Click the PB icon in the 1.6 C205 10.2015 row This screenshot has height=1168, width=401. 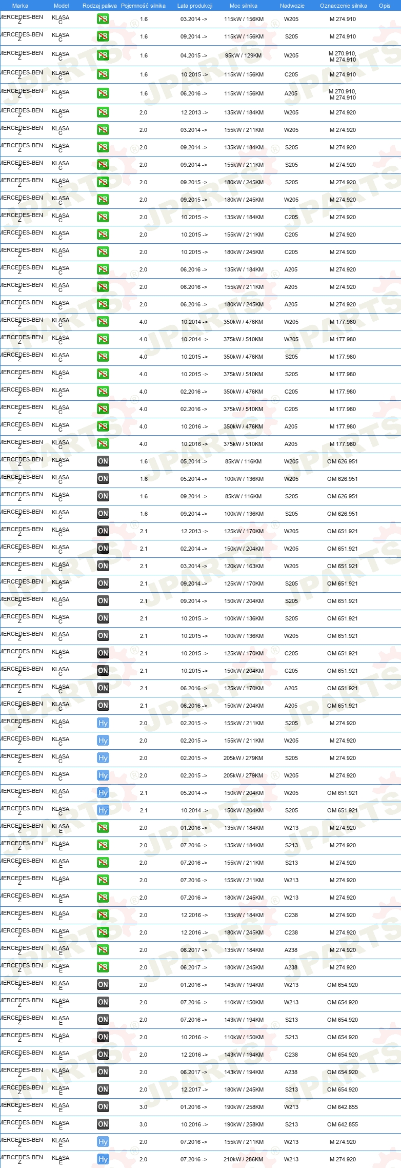tap(103, 74)
